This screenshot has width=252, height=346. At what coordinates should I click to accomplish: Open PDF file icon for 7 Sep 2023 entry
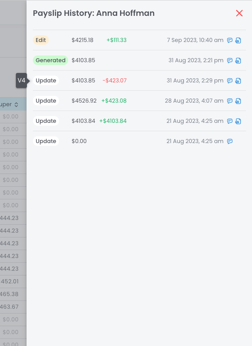click(238, 40)
